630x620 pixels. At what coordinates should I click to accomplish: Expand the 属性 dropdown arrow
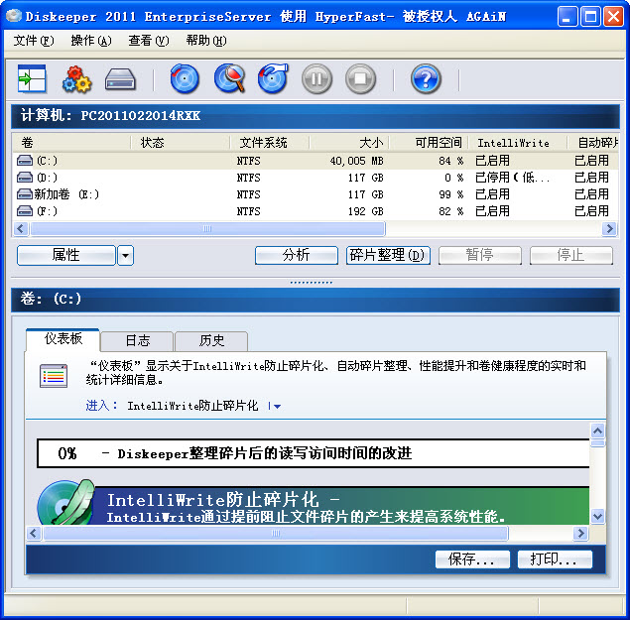coord(125,256)
